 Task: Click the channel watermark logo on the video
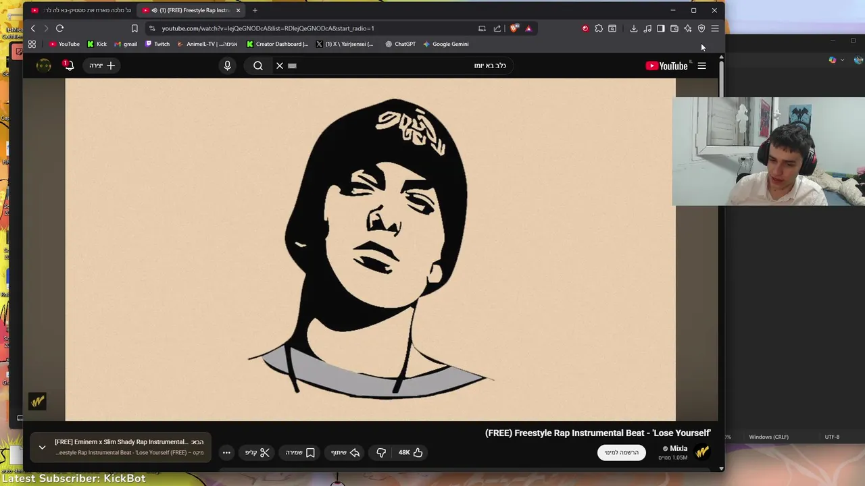(37, 402)
